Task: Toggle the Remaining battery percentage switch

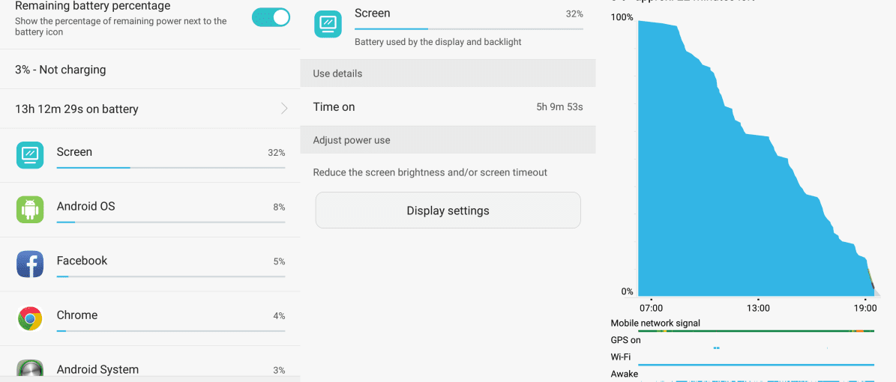Action: point(271,17)
